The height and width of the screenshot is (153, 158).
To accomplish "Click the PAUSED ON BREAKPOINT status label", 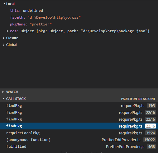I will point(138,99).
